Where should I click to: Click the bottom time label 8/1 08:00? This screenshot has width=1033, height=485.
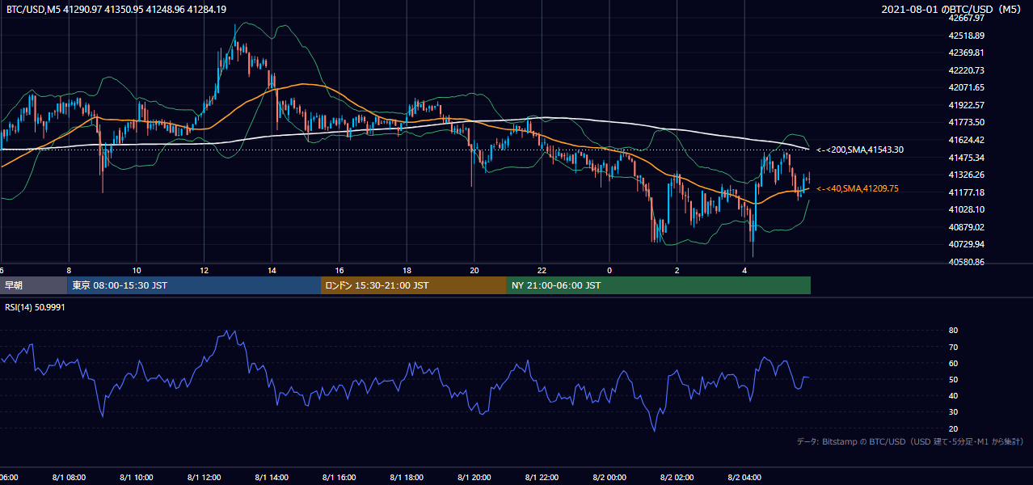(x=69, y=478)
